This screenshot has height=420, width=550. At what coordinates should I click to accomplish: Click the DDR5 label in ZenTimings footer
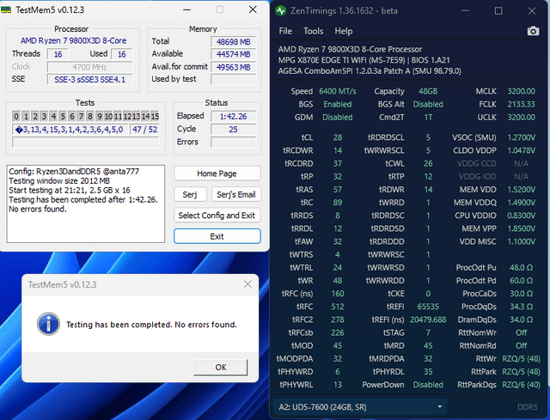pyautogui.click(x=527, y=407)
